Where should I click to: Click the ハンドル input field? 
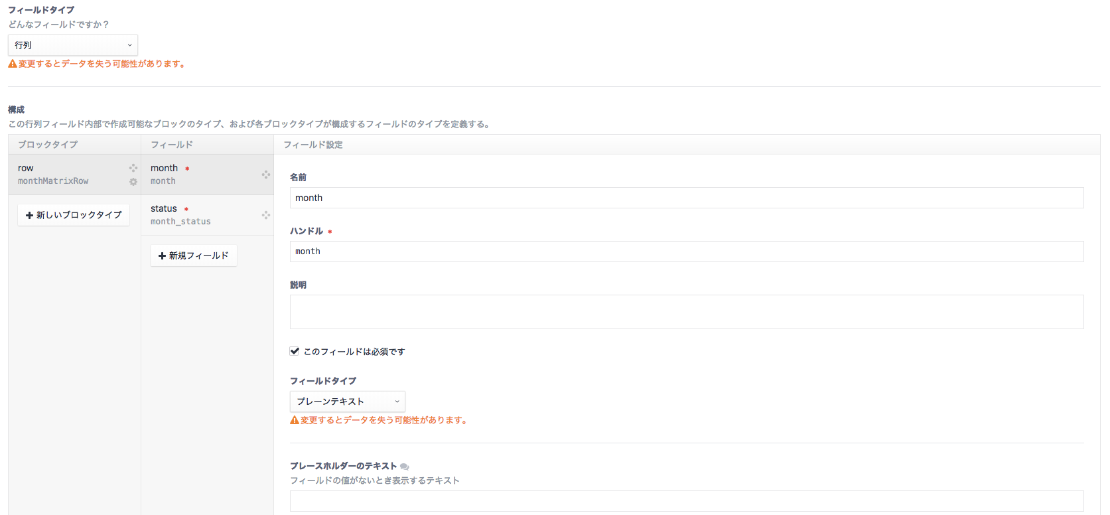point(687,252)
